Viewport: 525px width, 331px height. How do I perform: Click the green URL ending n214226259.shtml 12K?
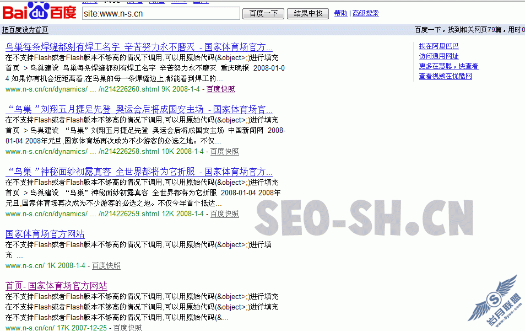pyautogui.click(x=105, y=214)
